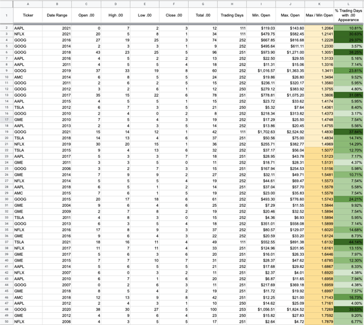The image size is (364, 325).
Task: Select the 44.14% cell
Action: tap(348, 242)
